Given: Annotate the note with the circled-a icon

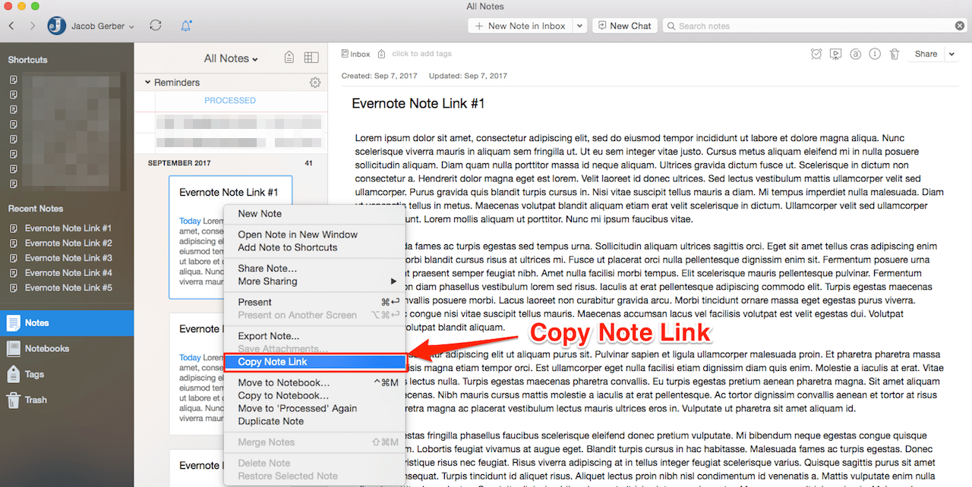Looking at the screenshot, I should click(856, 54).
